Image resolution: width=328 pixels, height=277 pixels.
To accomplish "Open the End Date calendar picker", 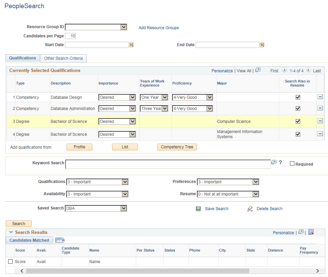I will pyautogui.click(x=262, y=44).
